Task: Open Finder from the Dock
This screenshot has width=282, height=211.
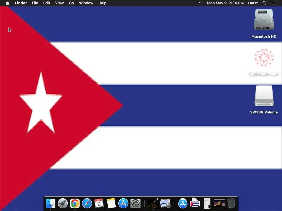Action: [51, 204]
